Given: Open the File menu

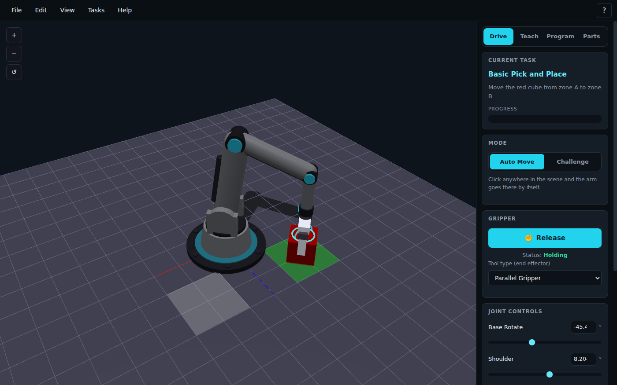Looking at the screenshot, I should pyautogui.click(x=17, y=10).
